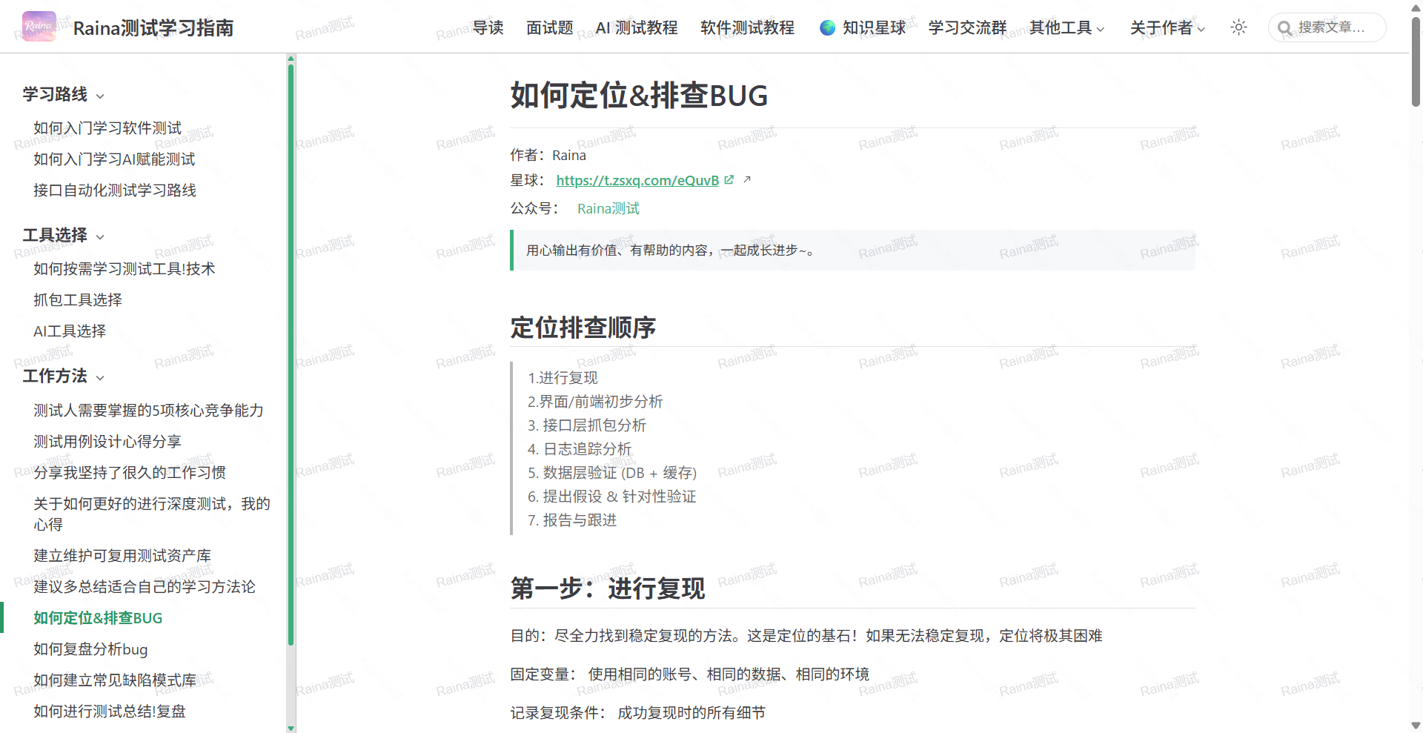Open 分享我坚持了很久的工作习惯 in sidebar
Image resolution: width=1423 pixels, height=733 pixels.
click(130, 472)
